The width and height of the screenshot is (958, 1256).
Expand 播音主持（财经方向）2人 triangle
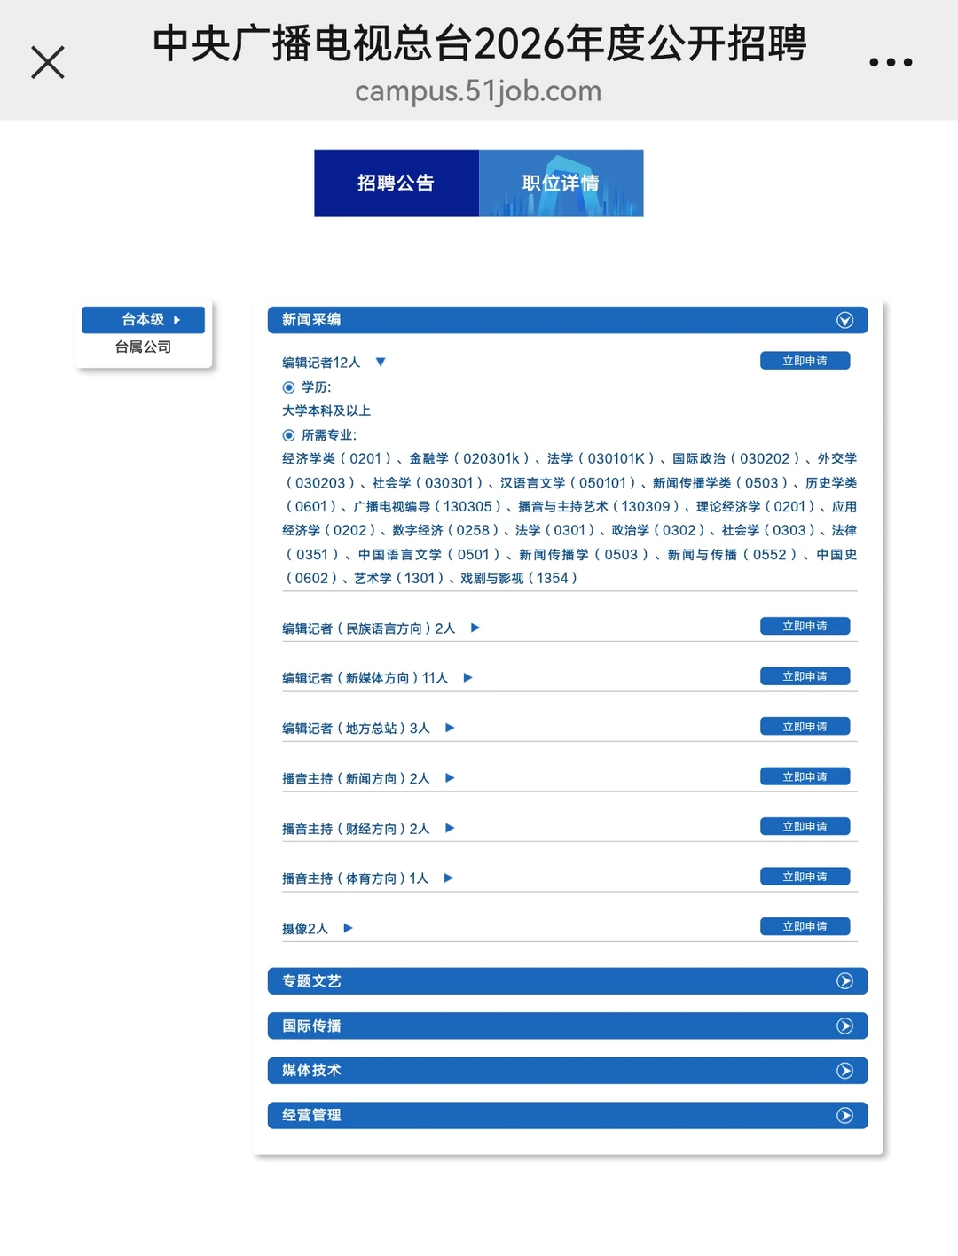450,828
